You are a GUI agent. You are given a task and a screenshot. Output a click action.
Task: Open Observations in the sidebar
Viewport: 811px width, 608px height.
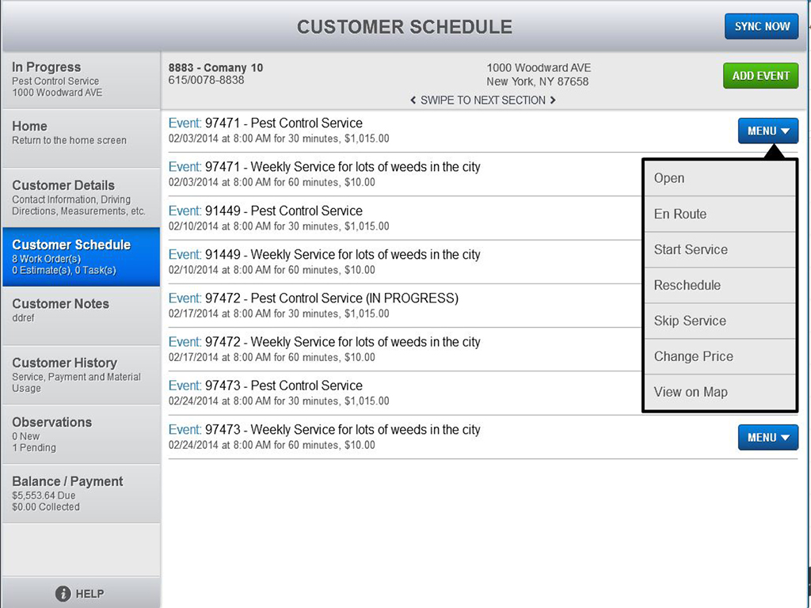81,435
